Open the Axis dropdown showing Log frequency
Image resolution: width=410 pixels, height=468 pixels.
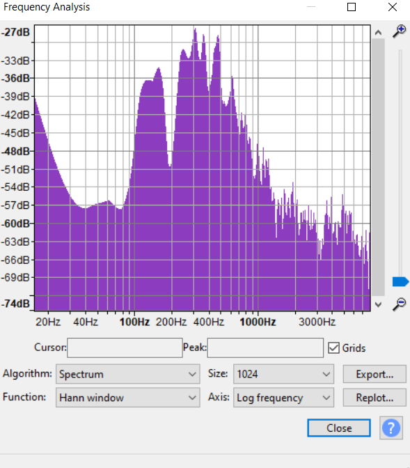pyautogui.click(x=283, y=397)
